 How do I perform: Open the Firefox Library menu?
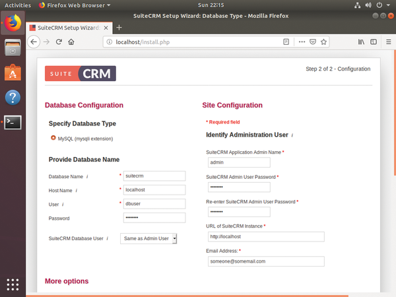tap(361, 42)
